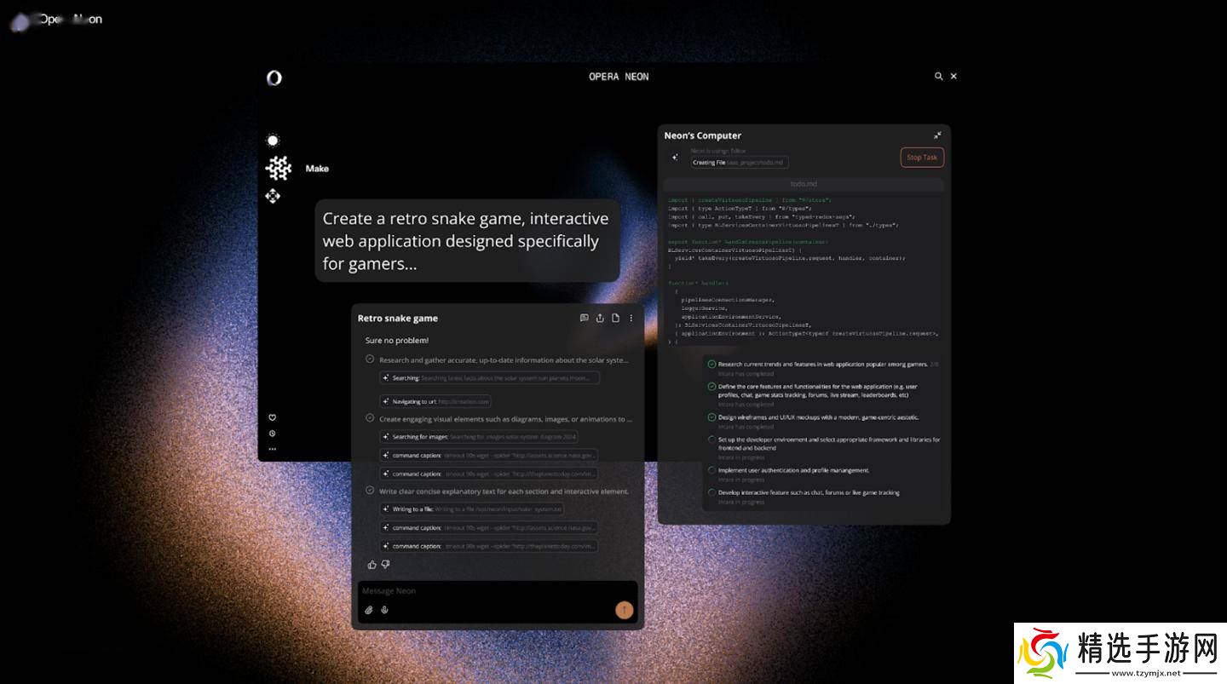Click the thumbs up feedback icon

372,564
